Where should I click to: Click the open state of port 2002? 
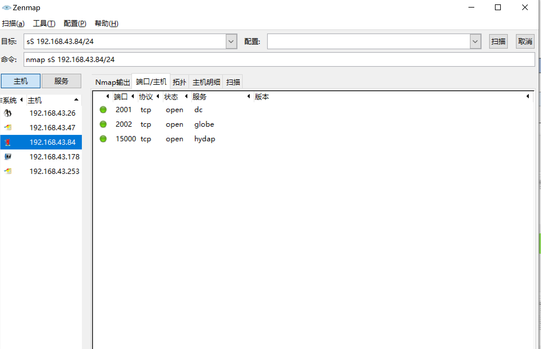(x=175, y=125)
